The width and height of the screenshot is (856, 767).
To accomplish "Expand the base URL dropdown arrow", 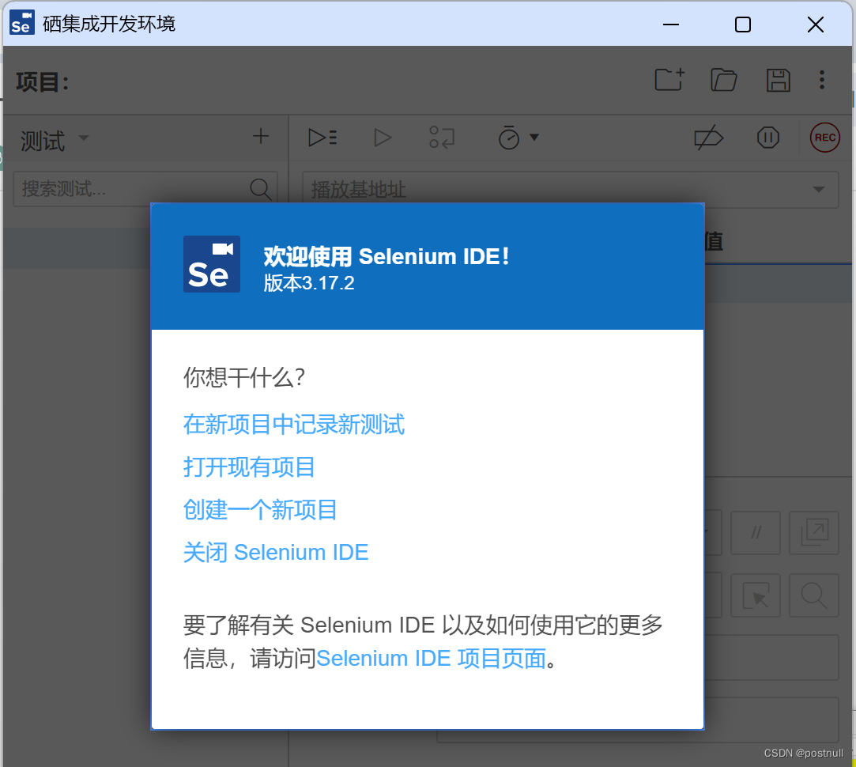I will coord(818,190).
